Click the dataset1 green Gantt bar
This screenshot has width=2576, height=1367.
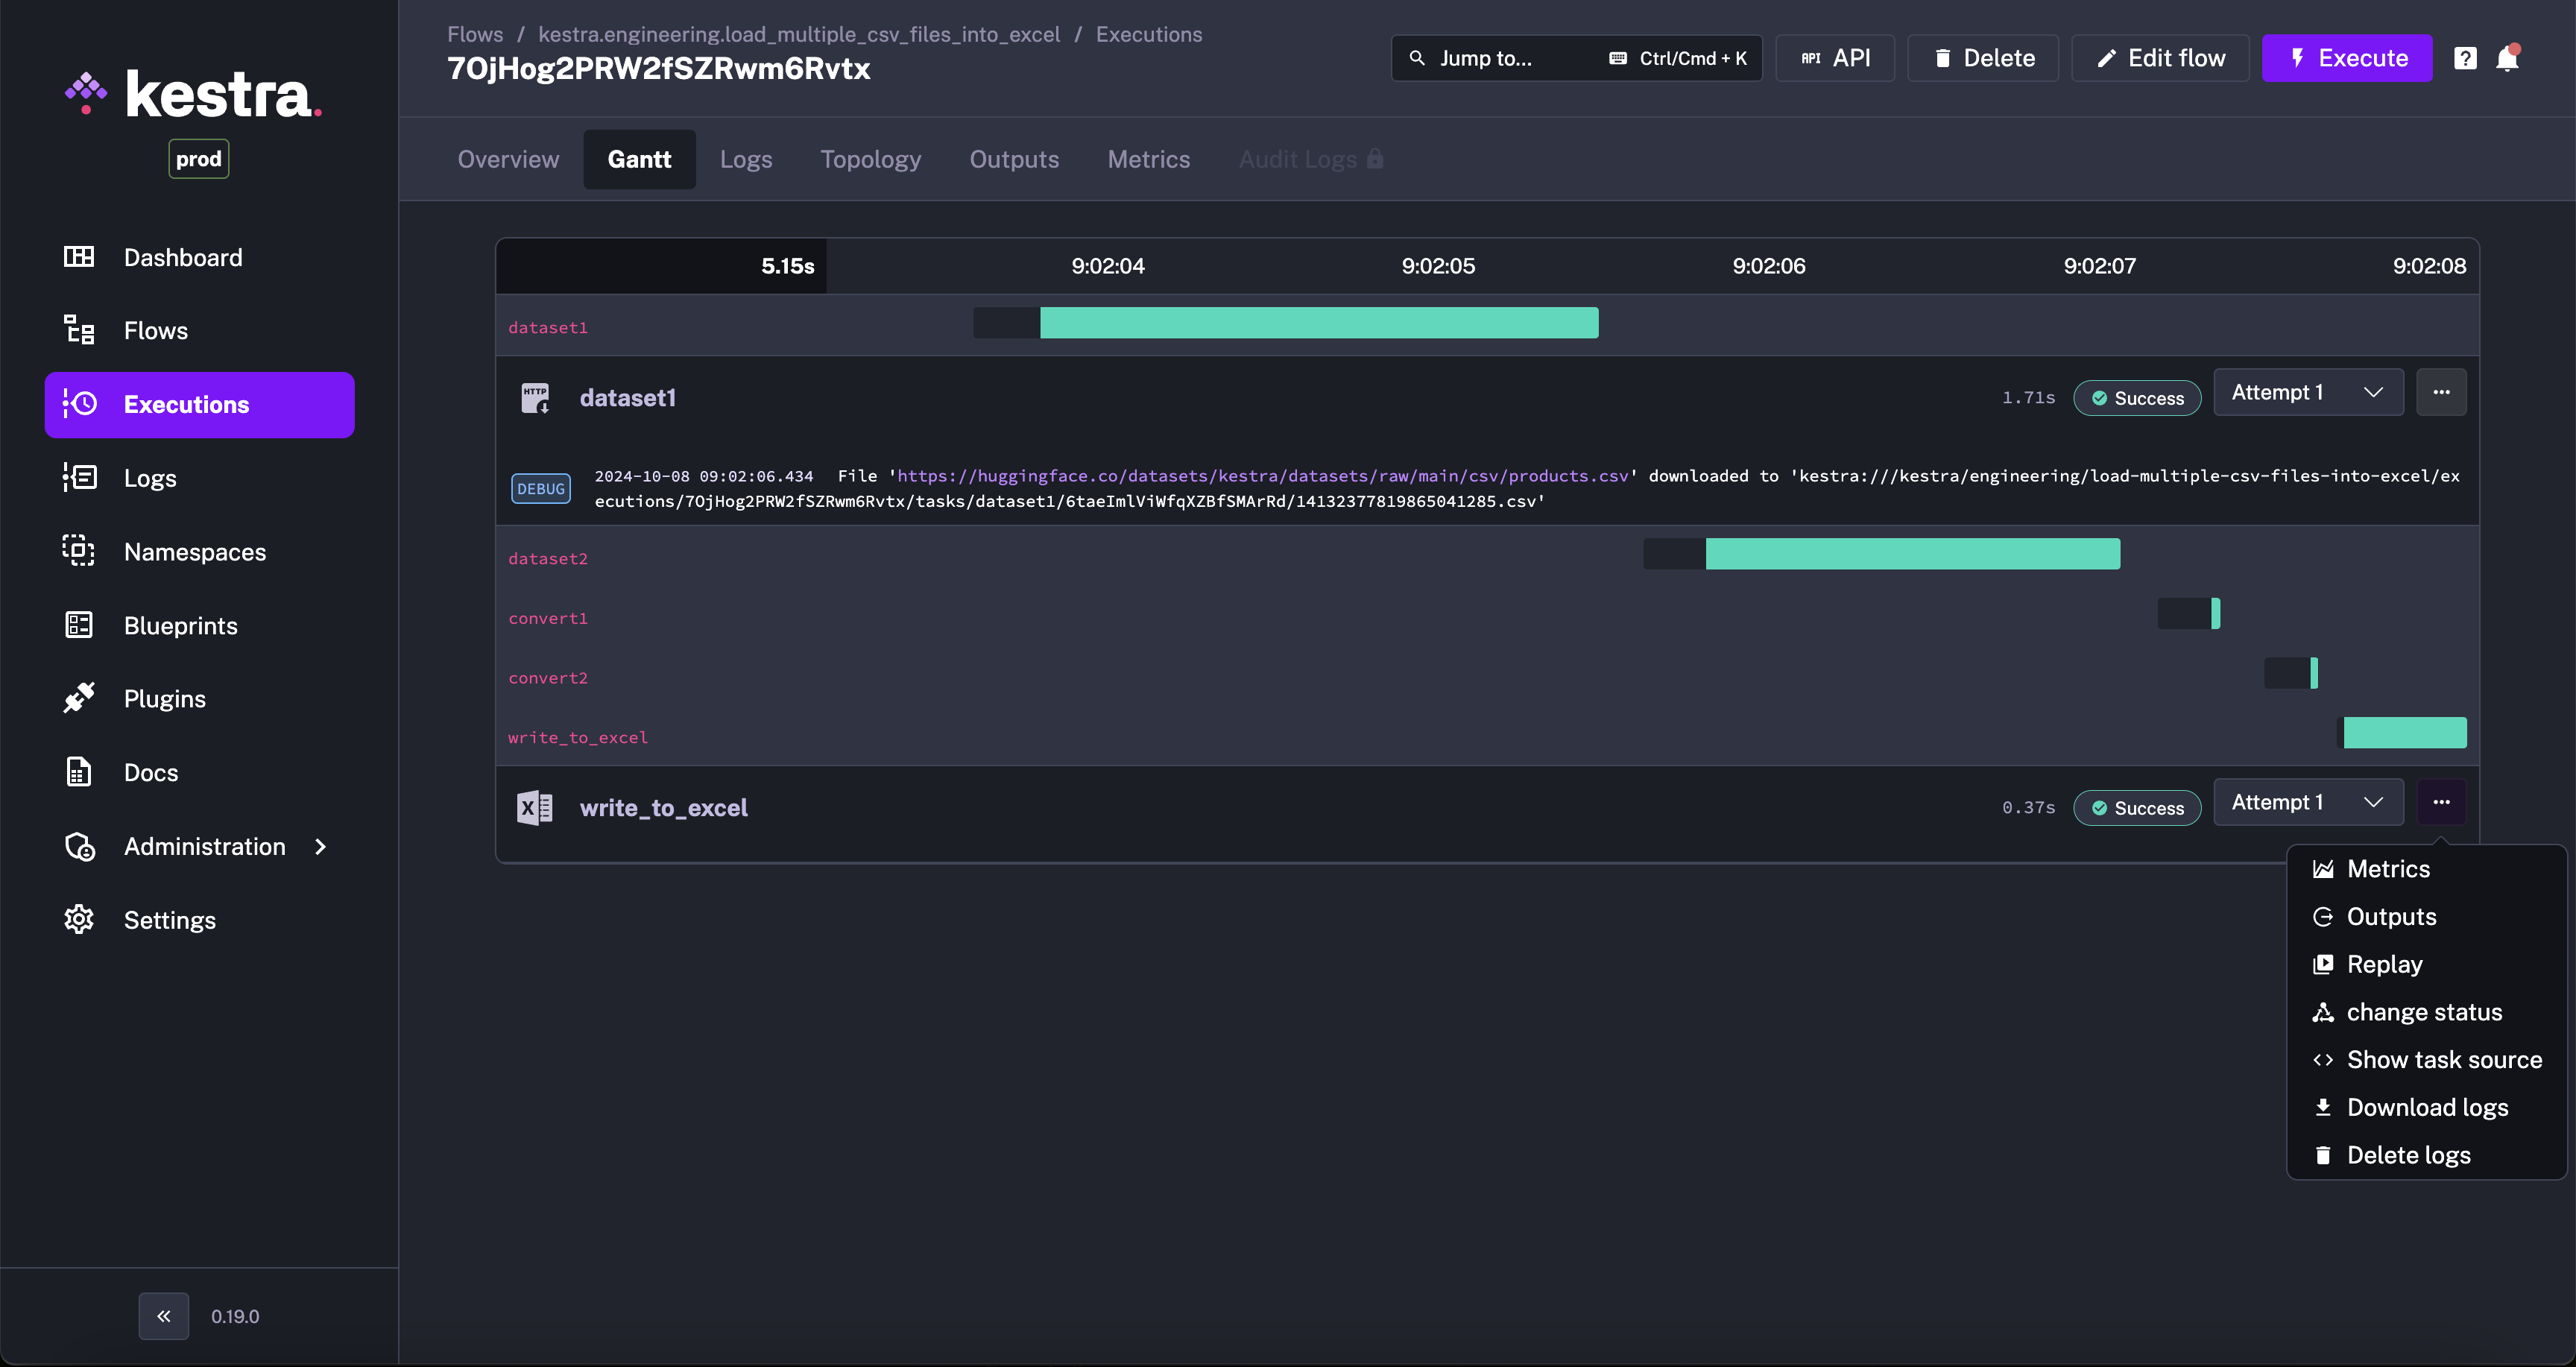(1318, 323)
